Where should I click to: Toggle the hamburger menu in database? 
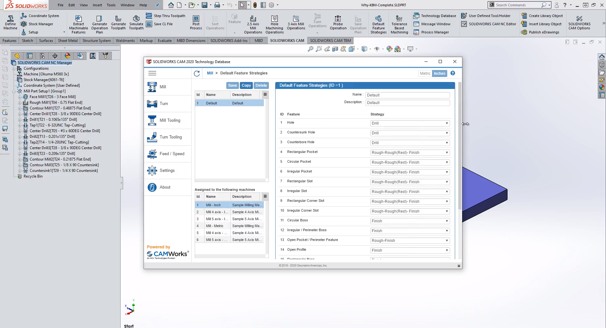pos(152,73)
